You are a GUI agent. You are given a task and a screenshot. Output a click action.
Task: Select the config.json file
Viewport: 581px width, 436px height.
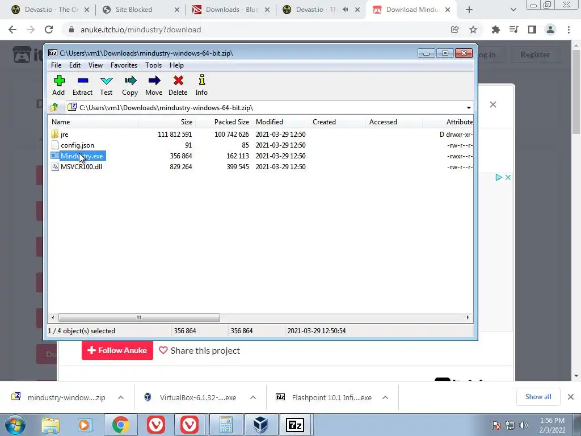[x=77, y=145]
